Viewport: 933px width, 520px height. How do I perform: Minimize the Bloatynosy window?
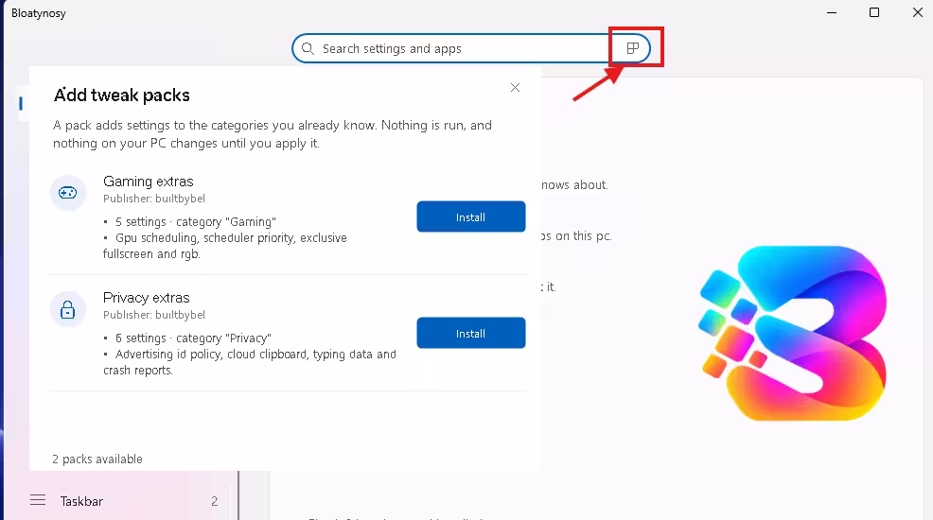point(832,12)
